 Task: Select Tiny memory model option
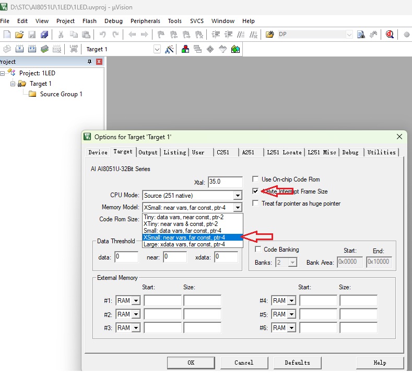[192, 217]
